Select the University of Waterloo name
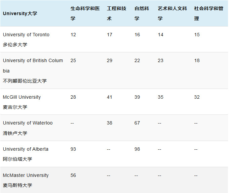 [x=28, y=123]
